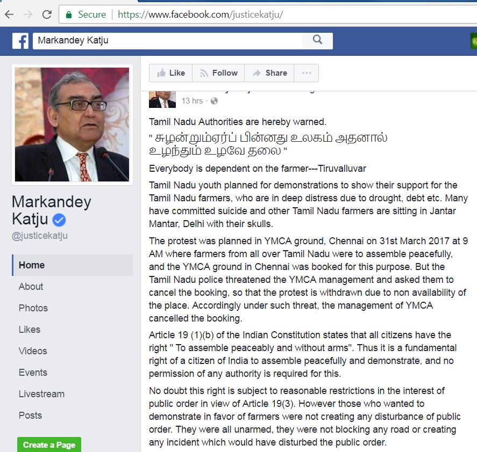Open the Photos sidebar tab
Screen dimensions: 477x452
[x=33, y=308]
